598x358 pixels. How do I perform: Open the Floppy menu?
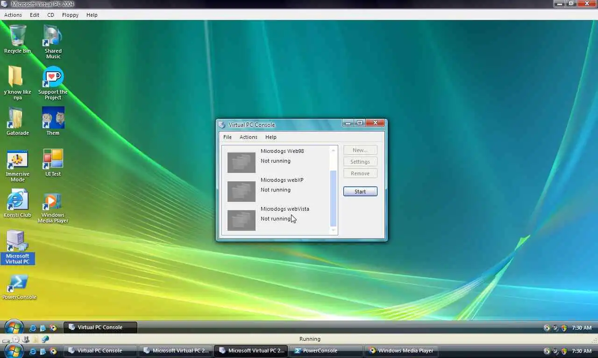pos(70,15)
